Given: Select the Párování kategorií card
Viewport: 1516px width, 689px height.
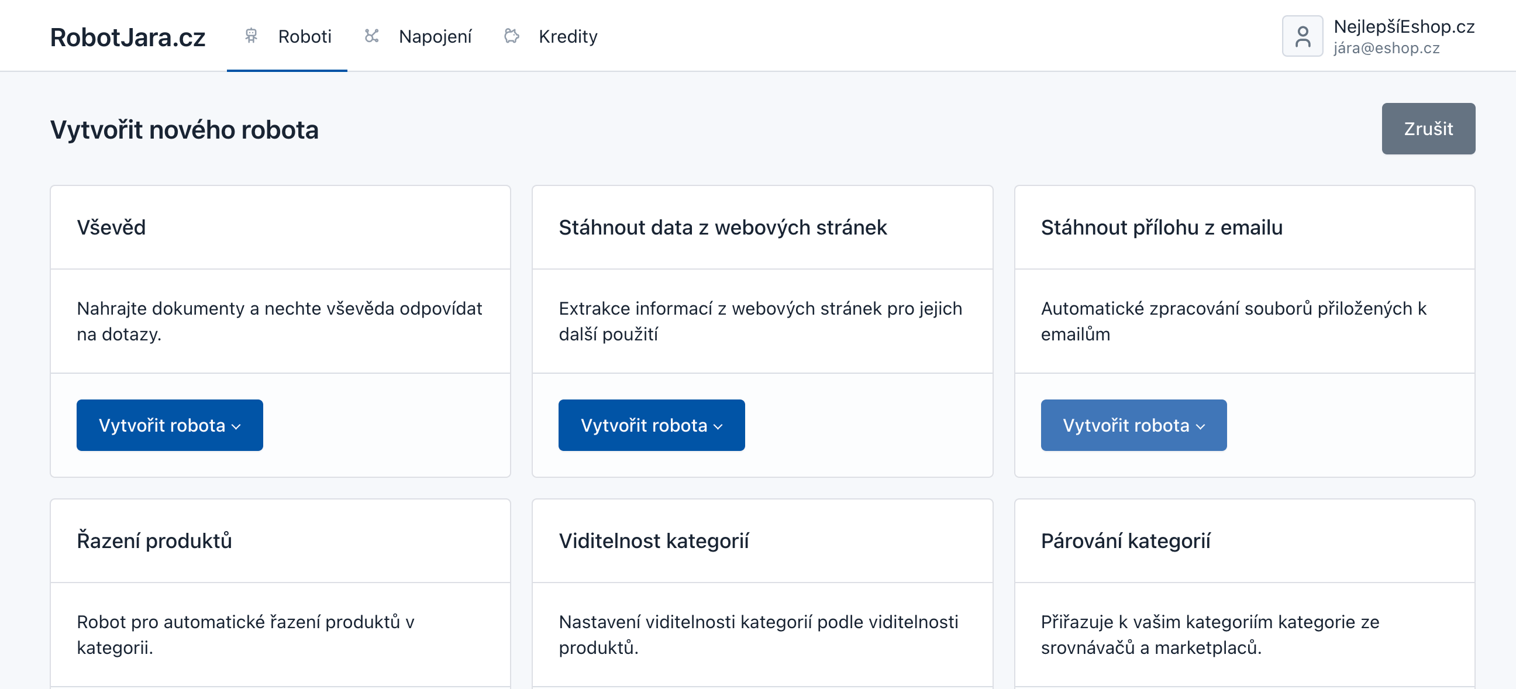Looking at the screenshot, I should (x=1125, y=540).
